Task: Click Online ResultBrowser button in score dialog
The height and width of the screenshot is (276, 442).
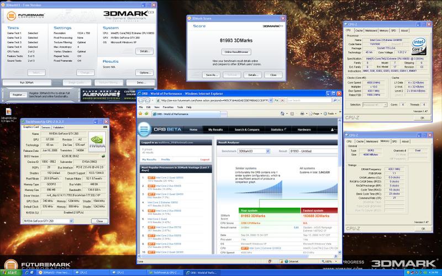Action: [236, 52]
